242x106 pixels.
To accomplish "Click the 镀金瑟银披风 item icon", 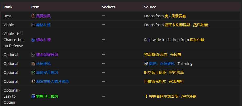I will [x=33, y=55].
